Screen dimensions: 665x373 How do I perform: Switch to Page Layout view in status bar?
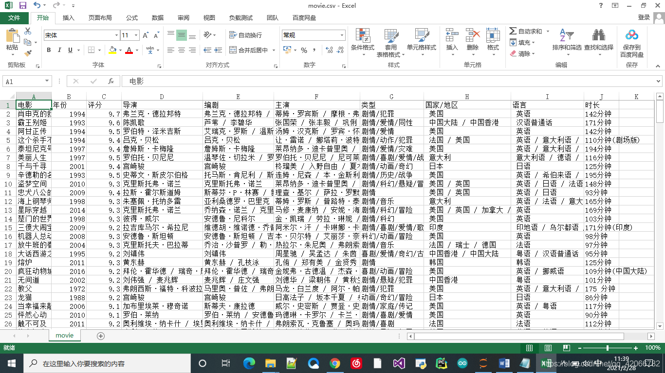click(x=548, y=348)
